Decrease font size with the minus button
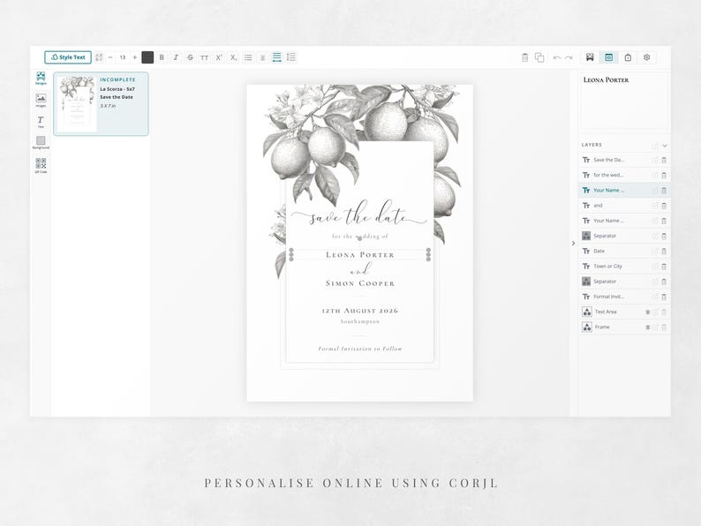Viewport: 701px width, 526px height. pos(110,57)
